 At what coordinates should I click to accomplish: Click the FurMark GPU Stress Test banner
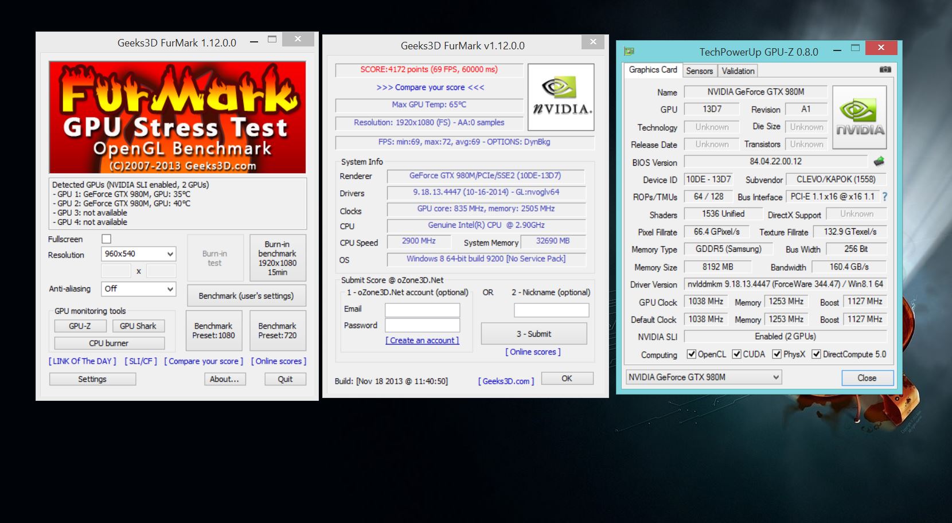click(x=177, y=118)
